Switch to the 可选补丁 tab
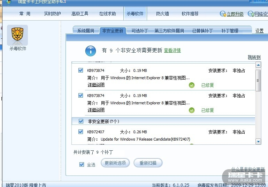Viewport: 268px width, 187px height. [x=140, y=31]
